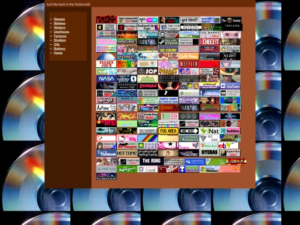Click the Kool Kid badge
Image resolution: width=300 pixels, height=225 pixels.
click(106, 101)
